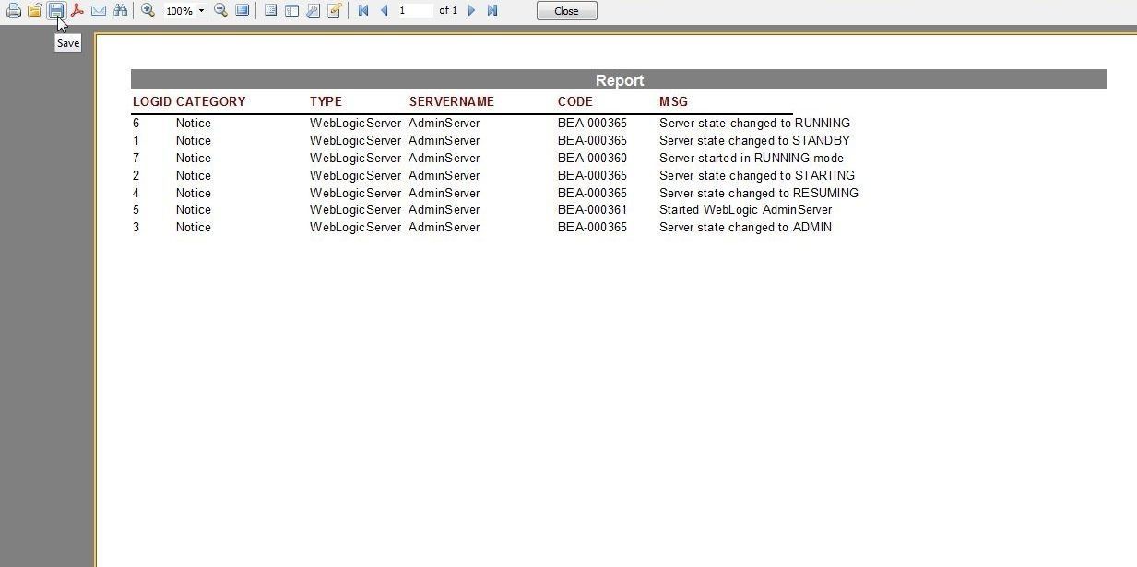Image resolution: width=1137 pixels, height=567 pixels.
Task: Select 'Server started in RUNNING mode' message
Action: (751, 158)
